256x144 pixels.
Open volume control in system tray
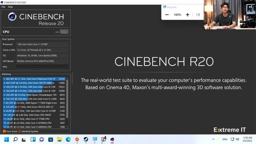[237, 139]
